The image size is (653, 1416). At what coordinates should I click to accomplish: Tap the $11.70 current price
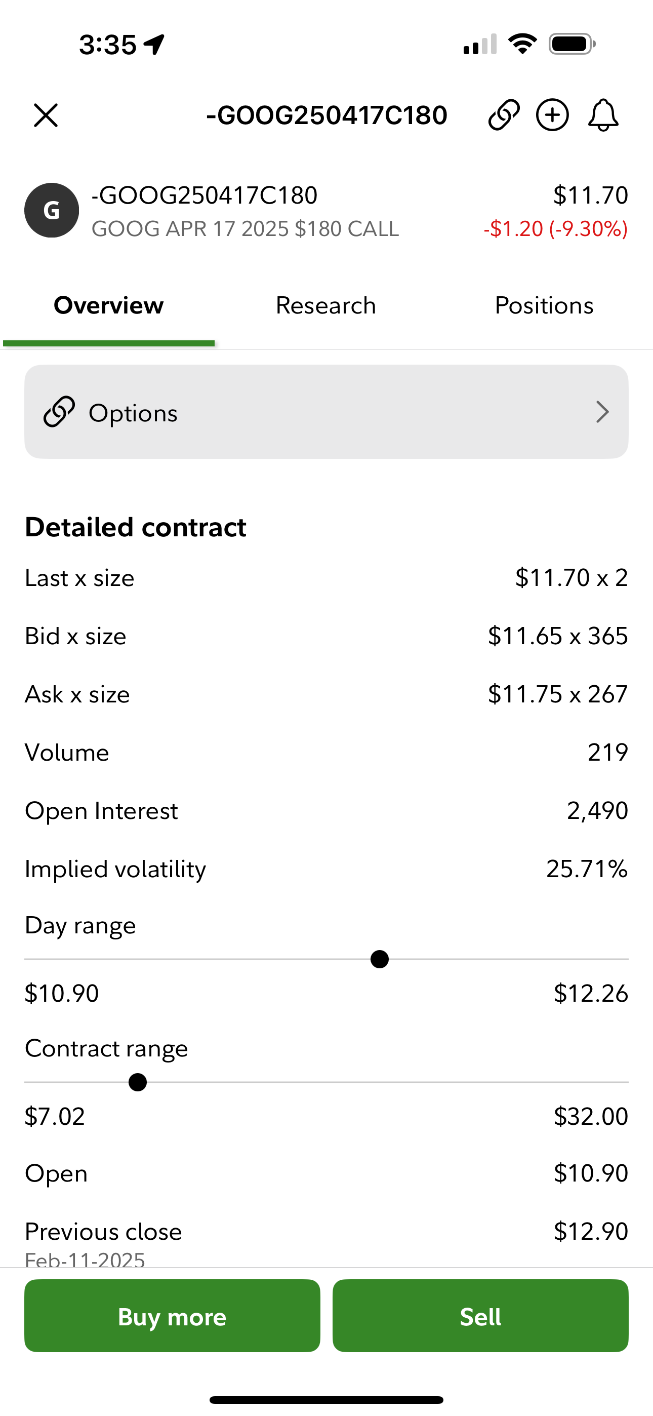pos(590,195)
